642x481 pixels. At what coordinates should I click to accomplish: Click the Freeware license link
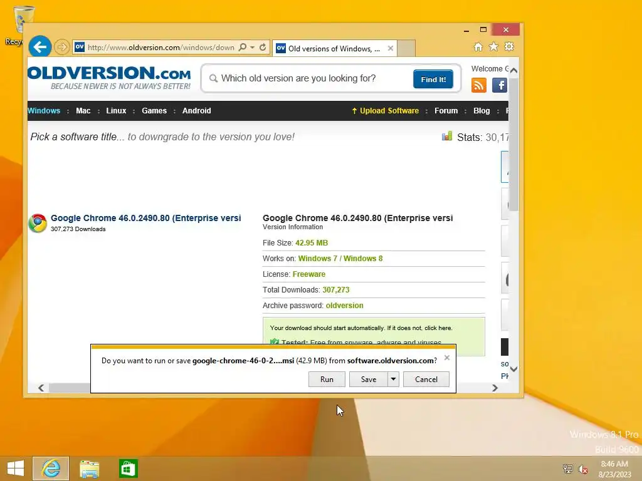(309, 274)
